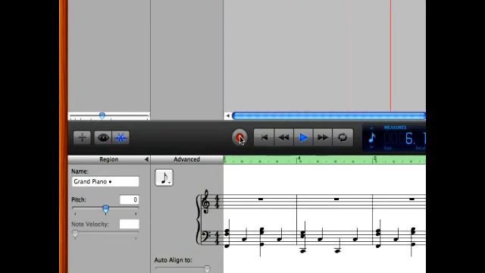The width and height of the screenshot is (485, 273).
Task: Toggle the track editor scissors button
Action: coord(121,137)
